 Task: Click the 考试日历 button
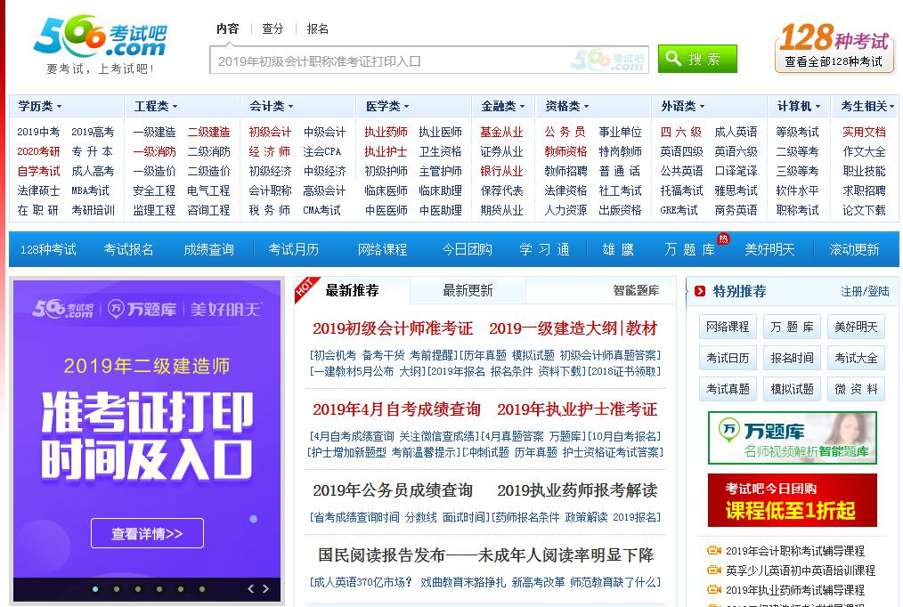coord(728,358)
